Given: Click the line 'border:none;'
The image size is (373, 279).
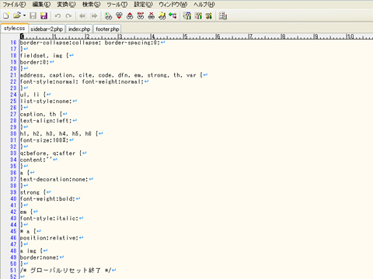Looking at the screenshot, I should coord(40,257).
